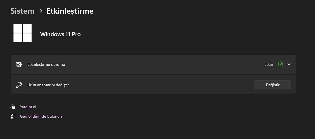Click the activation status certificate icon
This screenshot has width=315, height=139.
coord(19,64)
